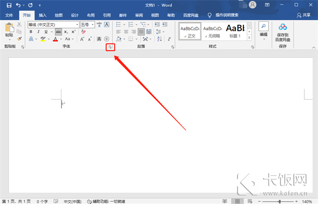Apply the 标题 1 style
The width and height of the screenshot is (318, 204).
tap(235, 31)
